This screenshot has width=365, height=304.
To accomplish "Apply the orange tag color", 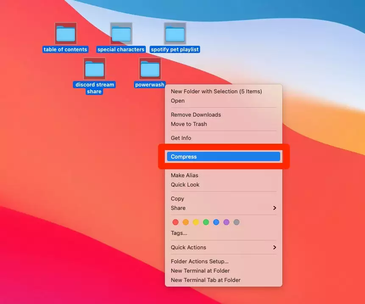I will [186, 222].
